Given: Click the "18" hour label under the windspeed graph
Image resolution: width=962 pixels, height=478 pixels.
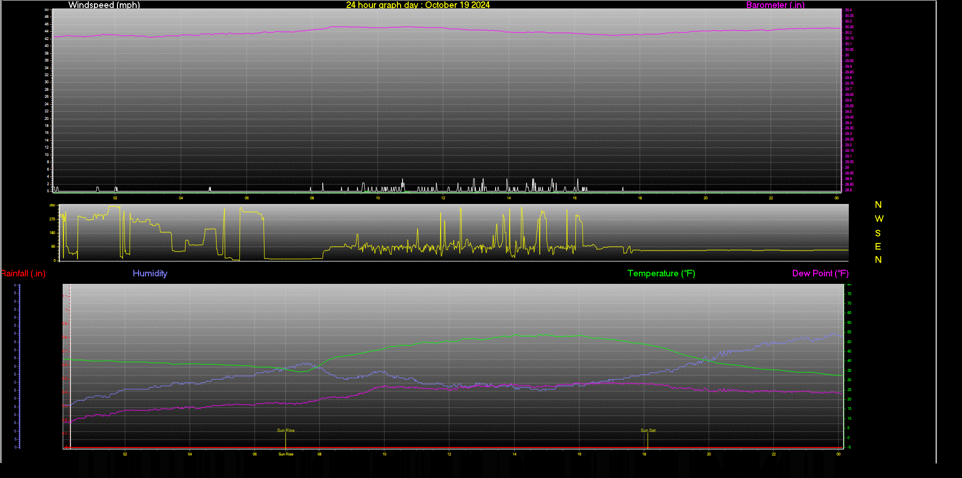Looking at the screenshot, I should point(640,198).
